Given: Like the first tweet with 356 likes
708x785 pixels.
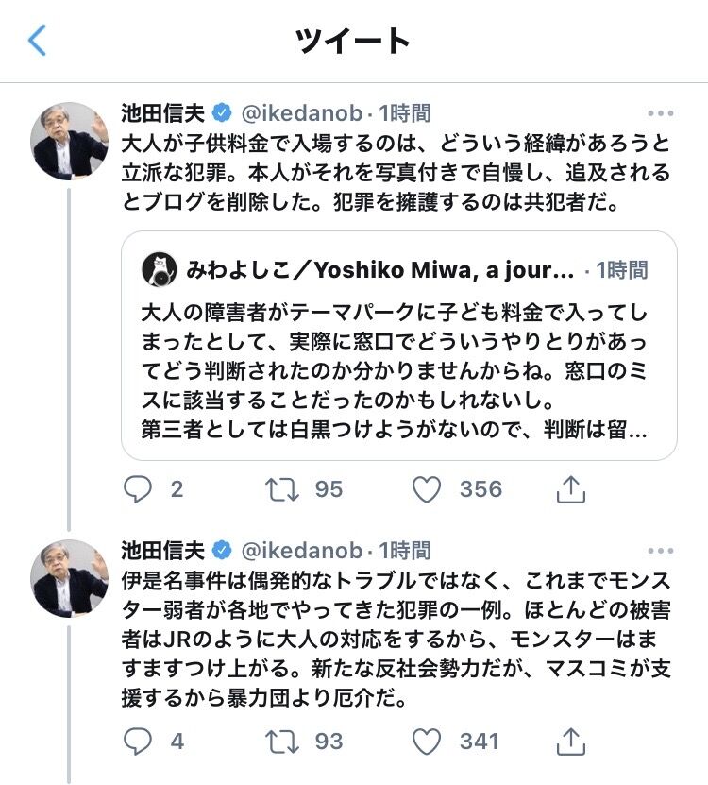Looking at the screenshot, I should click(x=428, y=488).
